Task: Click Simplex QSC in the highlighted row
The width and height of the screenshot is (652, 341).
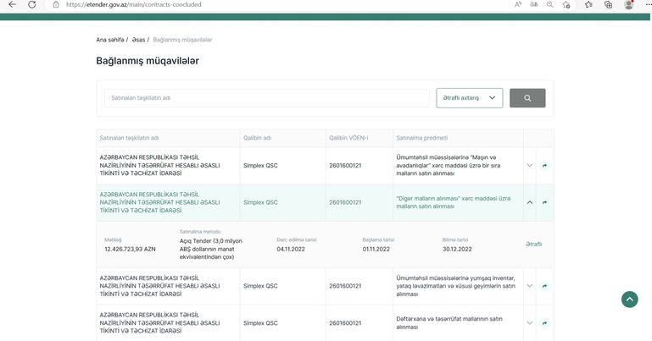Action: (x=260, y=202)
